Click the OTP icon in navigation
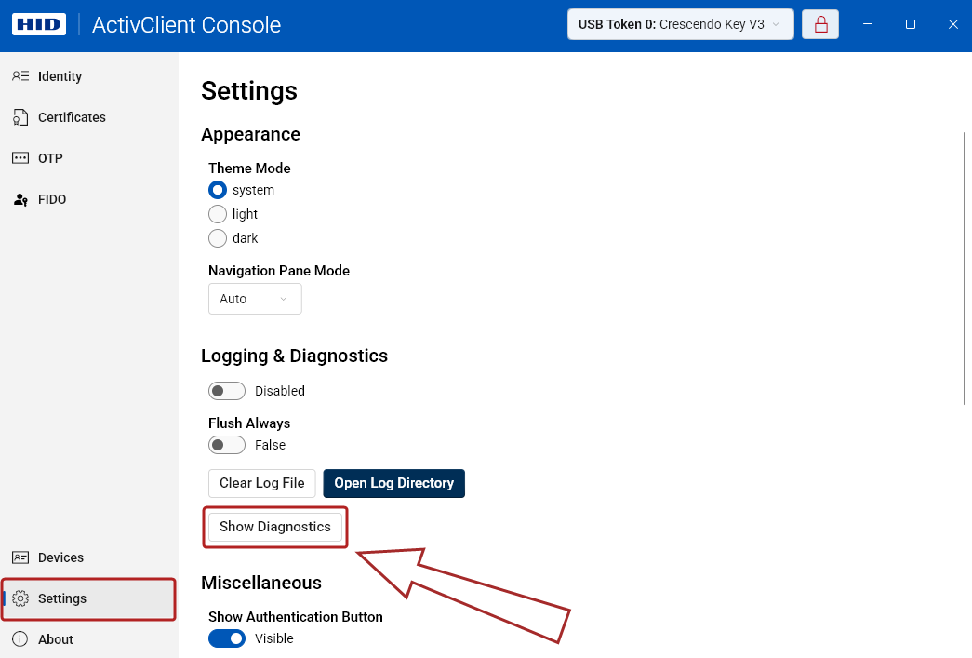The width and height of the screenshot is (972, 658). tap(20, 158)
